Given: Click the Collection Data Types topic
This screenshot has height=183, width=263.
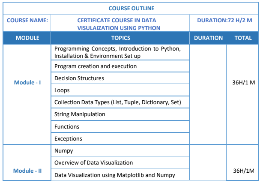Looking at the screenshot, I should pyautogui.click(x=118, y=102).
